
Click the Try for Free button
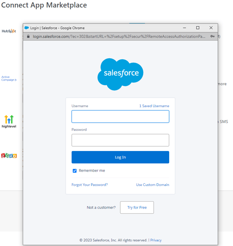(137, 207)
